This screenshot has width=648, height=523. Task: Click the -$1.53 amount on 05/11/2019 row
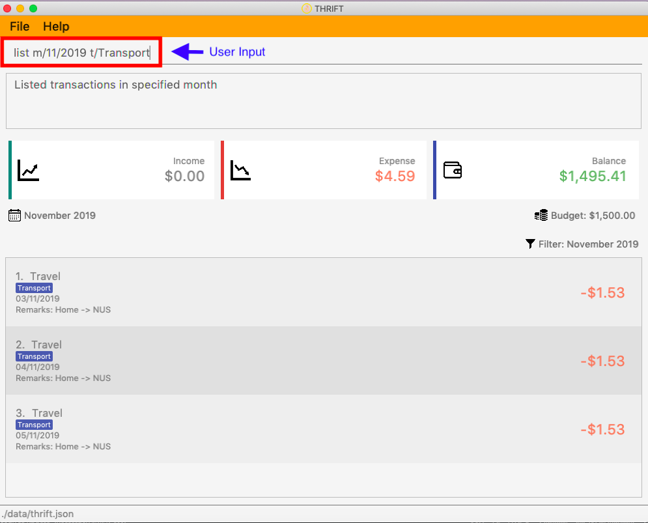click(x=602, y=429)
